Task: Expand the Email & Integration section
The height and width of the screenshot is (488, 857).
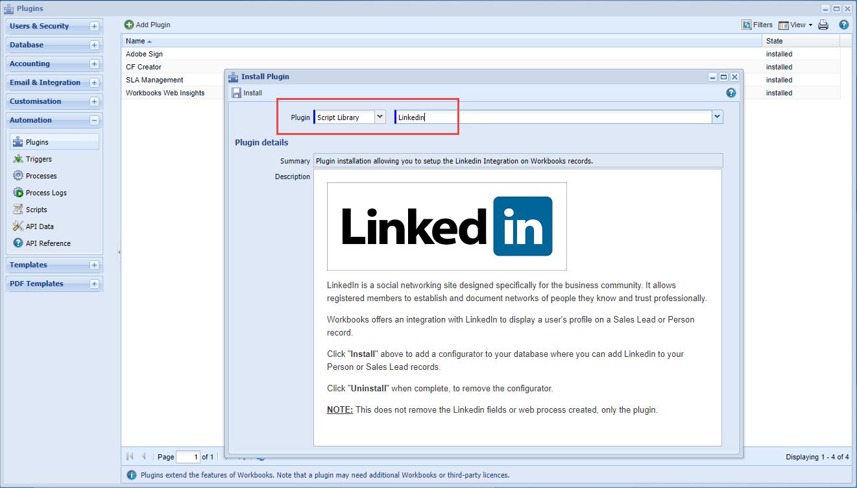Action: (94, 82)
